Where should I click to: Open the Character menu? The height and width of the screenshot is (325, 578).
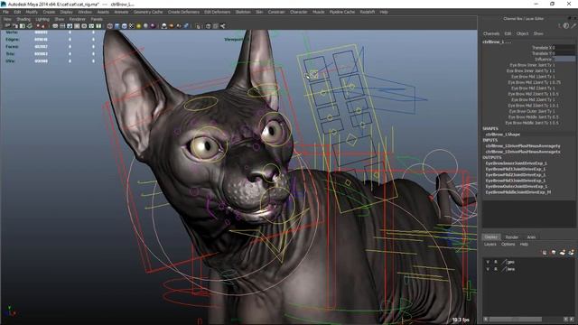299,12
